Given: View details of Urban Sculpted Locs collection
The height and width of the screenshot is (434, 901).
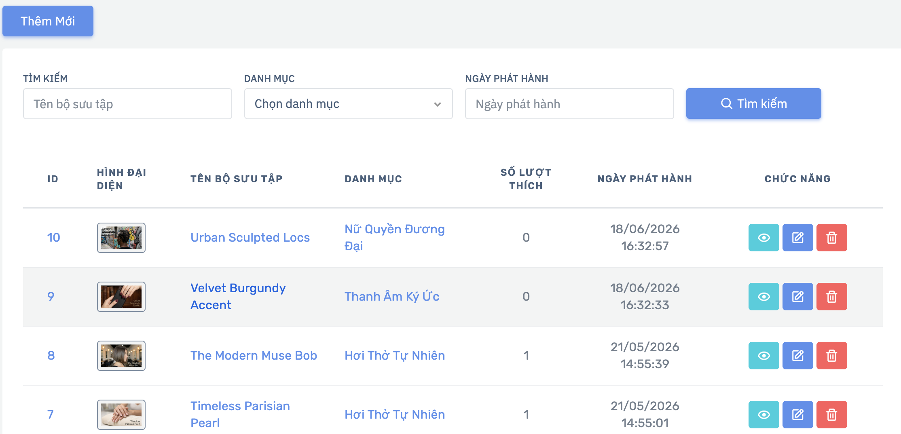Looking at the screenshot, I should pos(764,238).
